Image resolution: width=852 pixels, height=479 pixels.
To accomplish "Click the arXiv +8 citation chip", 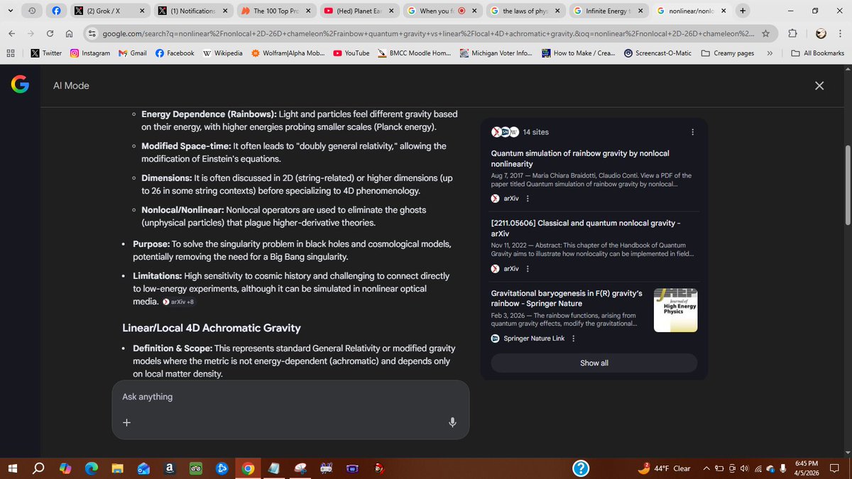I will 178,302.
